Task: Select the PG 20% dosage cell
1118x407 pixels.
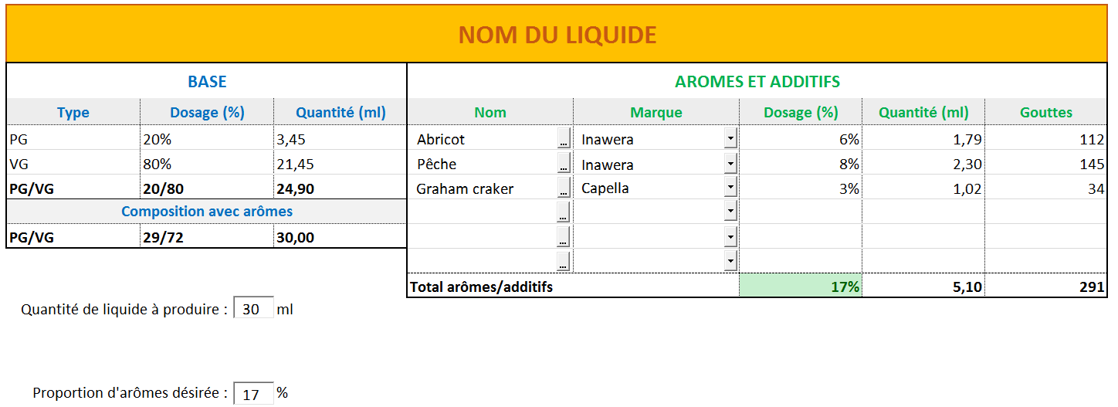Action: pyautogui.click(x=207, y=139)
